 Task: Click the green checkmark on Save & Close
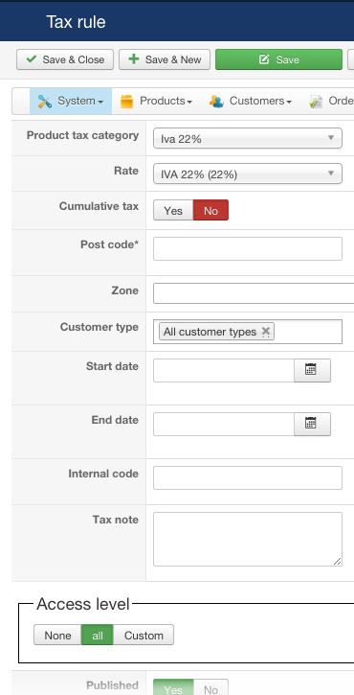[x=31, y=59]
